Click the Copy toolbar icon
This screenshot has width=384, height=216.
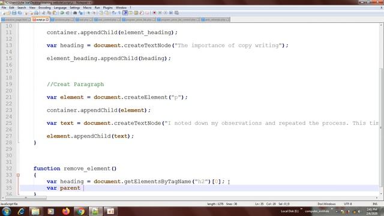point(49,13)
